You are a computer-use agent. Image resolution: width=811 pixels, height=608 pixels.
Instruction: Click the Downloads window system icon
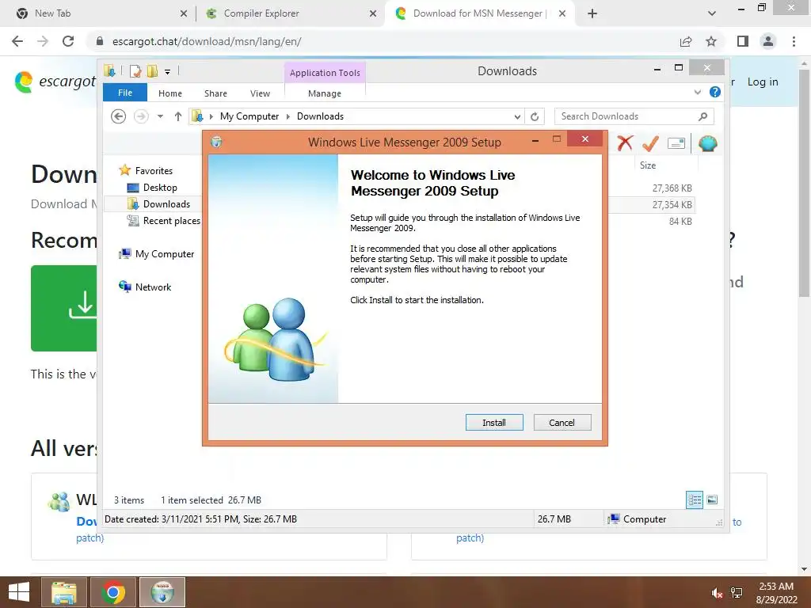(109, 70)
